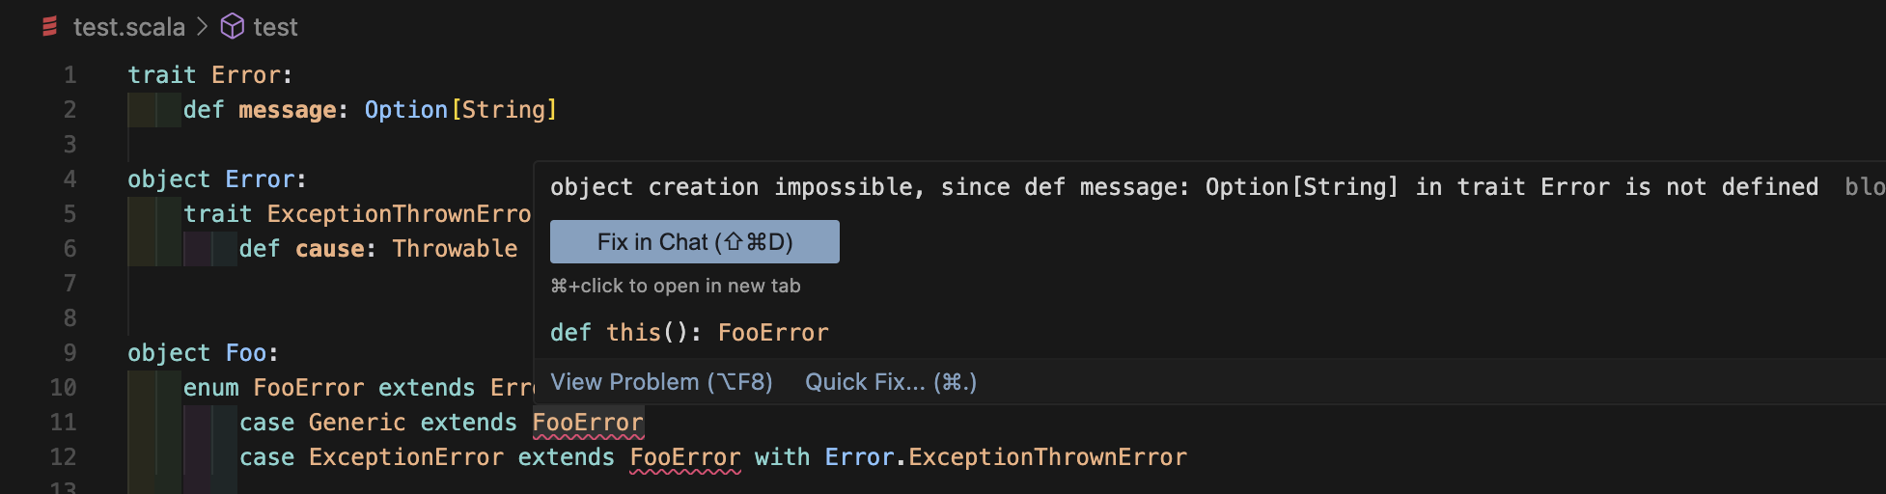The width and height of the screenshot is (1886, 494).
Task: Click the underlined FooError on line 11
Action: point(587,423)
